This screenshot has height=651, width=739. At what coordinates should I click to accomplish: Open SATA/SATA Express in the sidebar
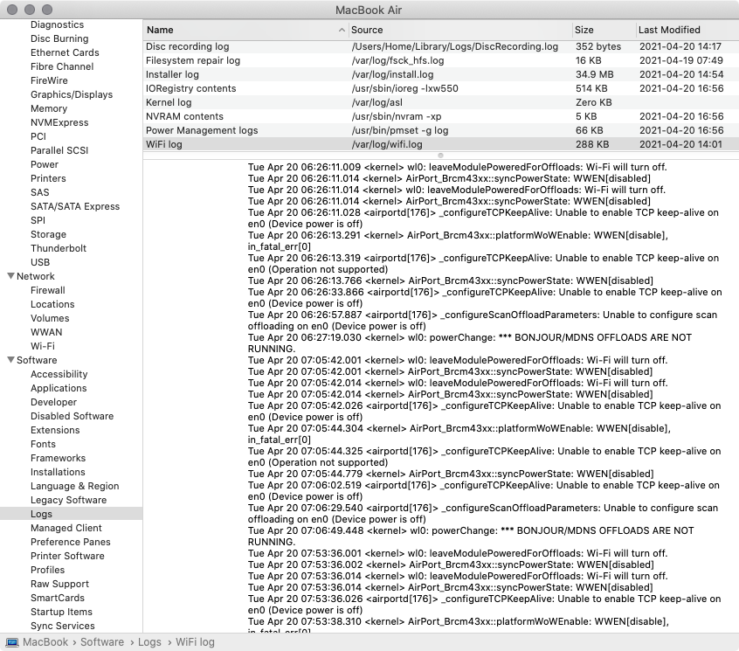tap(75, 206)
